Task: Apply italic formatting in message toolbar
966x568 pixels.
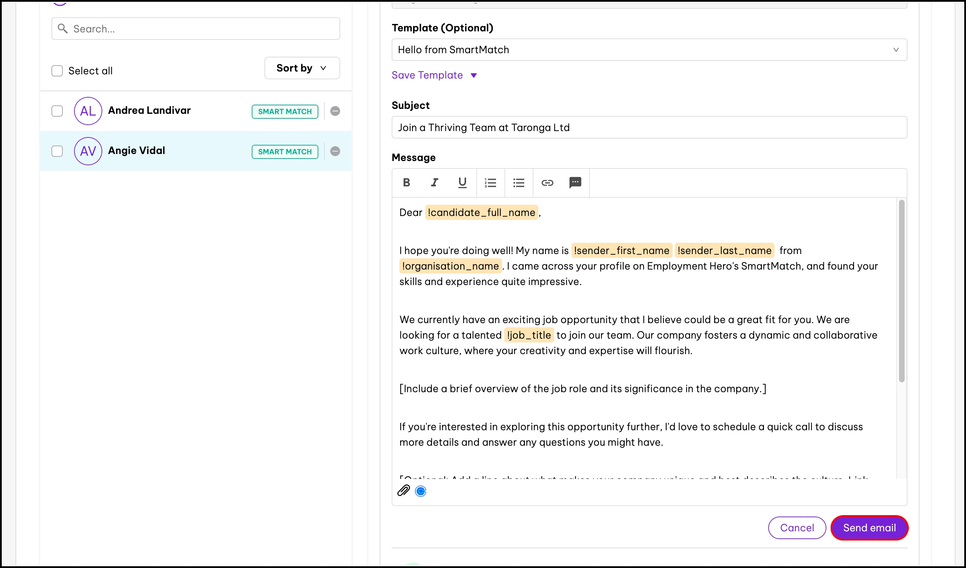Action: (434, 183)
